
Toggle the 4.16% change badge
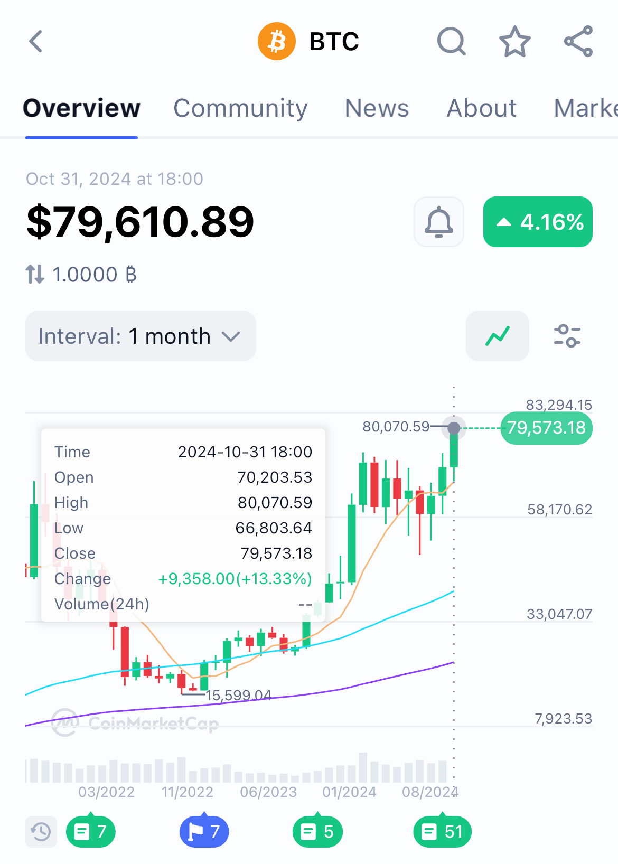(x=538, y=222)
